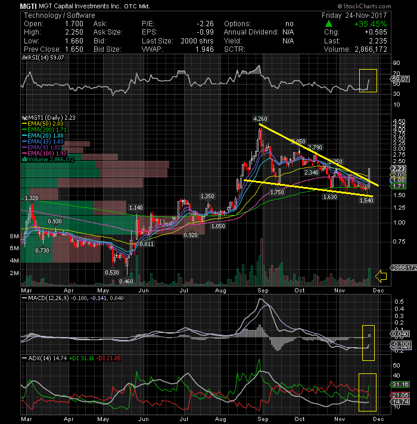
Task: Click the 2866172 volume axis tag
Action: coord(404,268)
